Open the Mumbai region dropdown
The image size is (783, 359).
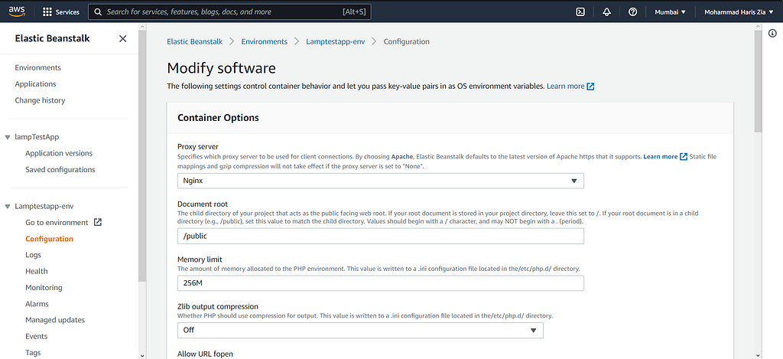tap(670, 12)
